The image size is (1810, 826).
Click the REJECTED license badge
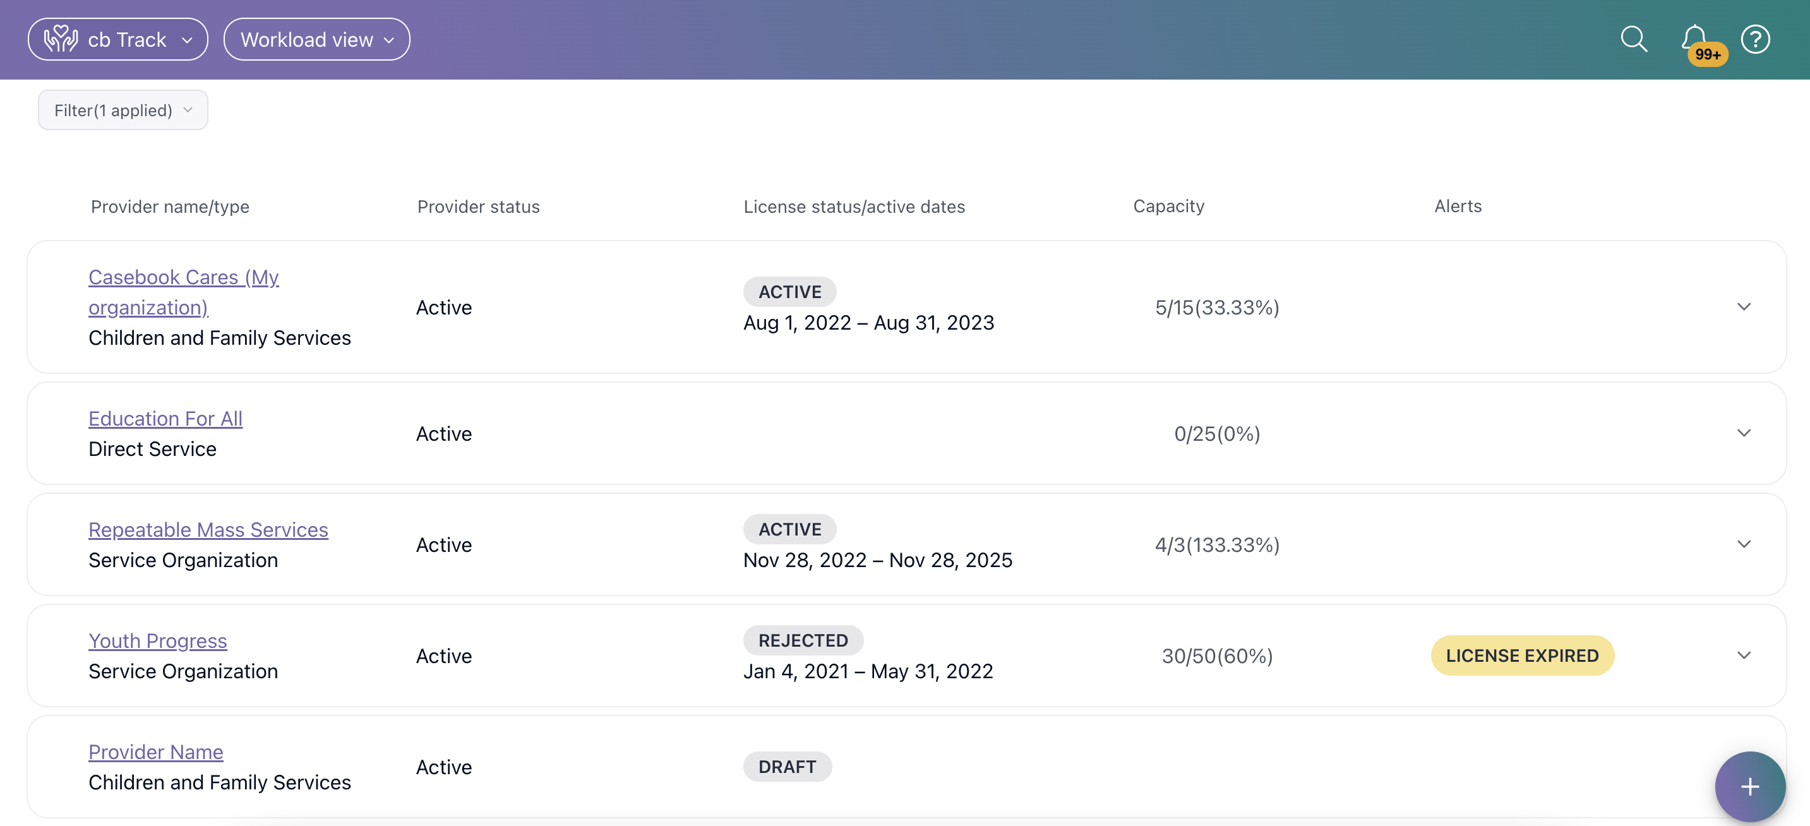(x=803, y=640)
